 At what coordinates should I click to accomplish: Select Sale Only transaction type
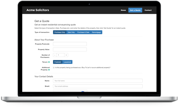[71, 32]
